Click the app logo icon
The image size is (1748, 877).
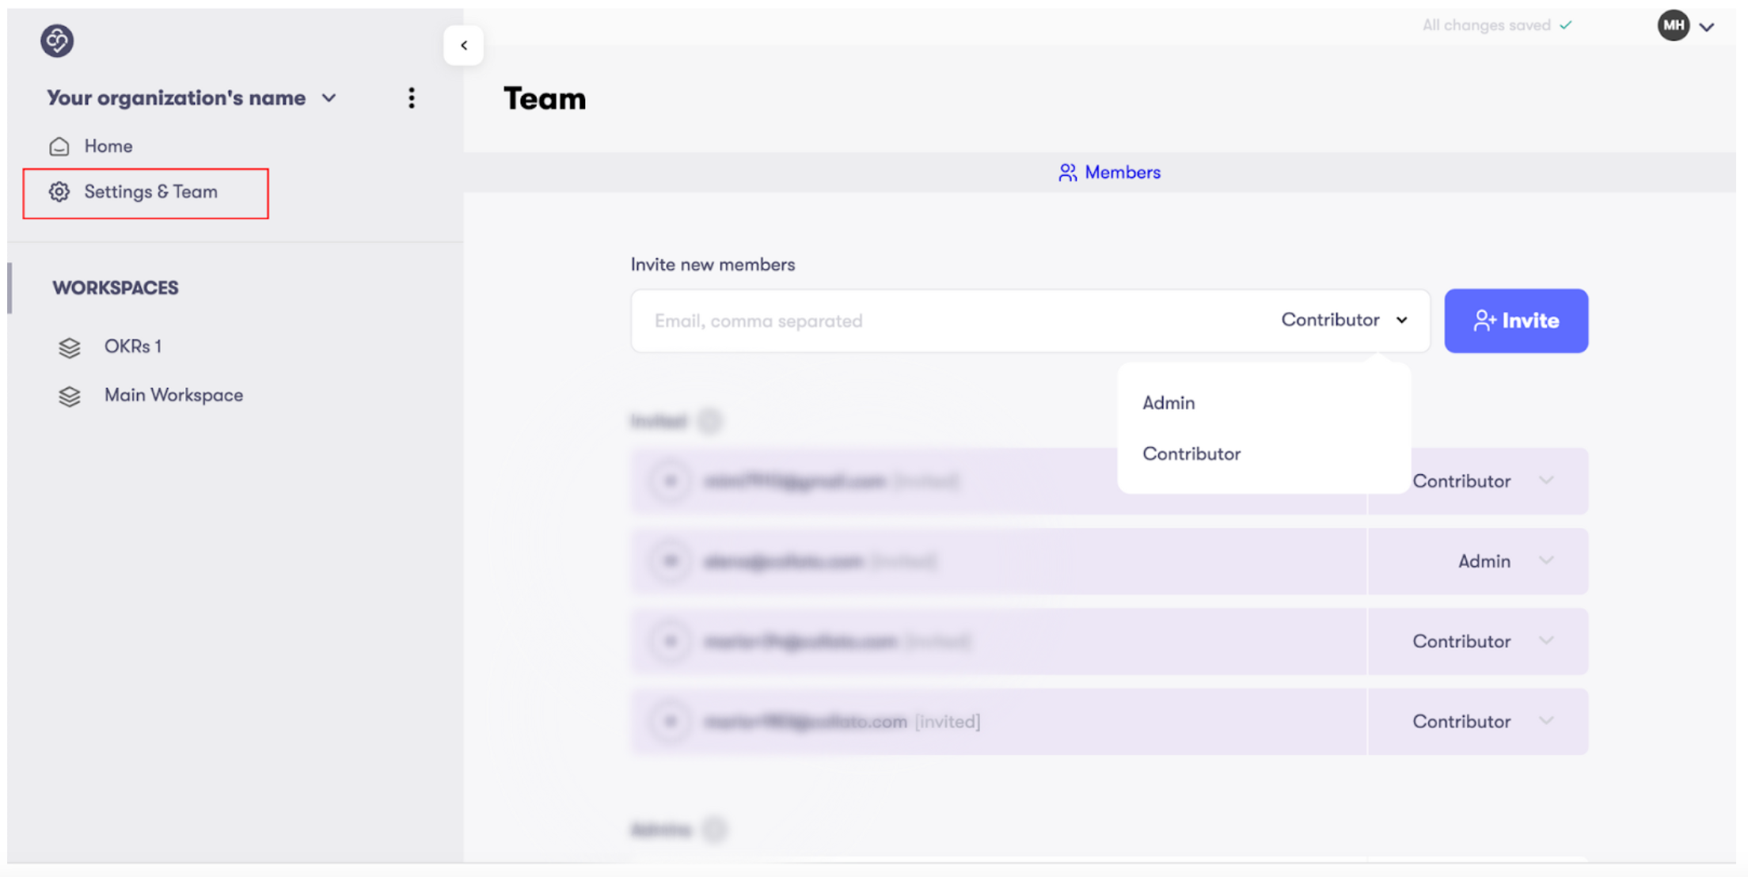click(x=57, y=40)
